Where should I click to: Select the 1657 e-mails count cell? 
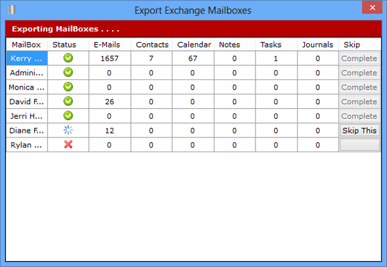coord(109,58)
